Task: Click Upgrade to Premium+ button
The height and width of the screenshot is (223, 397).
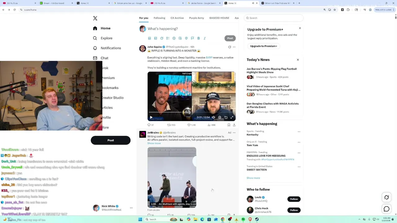Action: tap(264, 46)
